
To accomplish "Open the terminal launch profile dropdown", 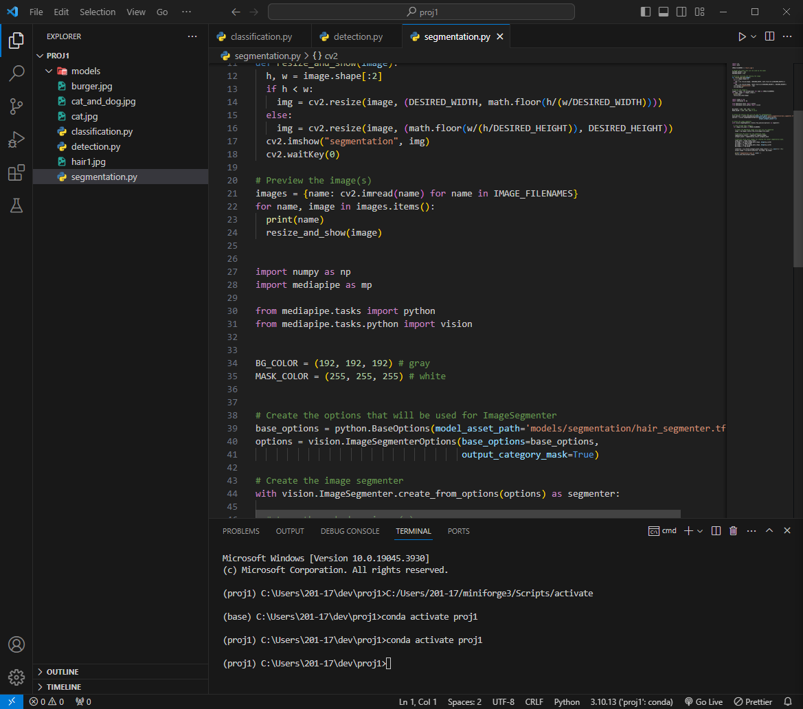I will [x=700, y=531].
